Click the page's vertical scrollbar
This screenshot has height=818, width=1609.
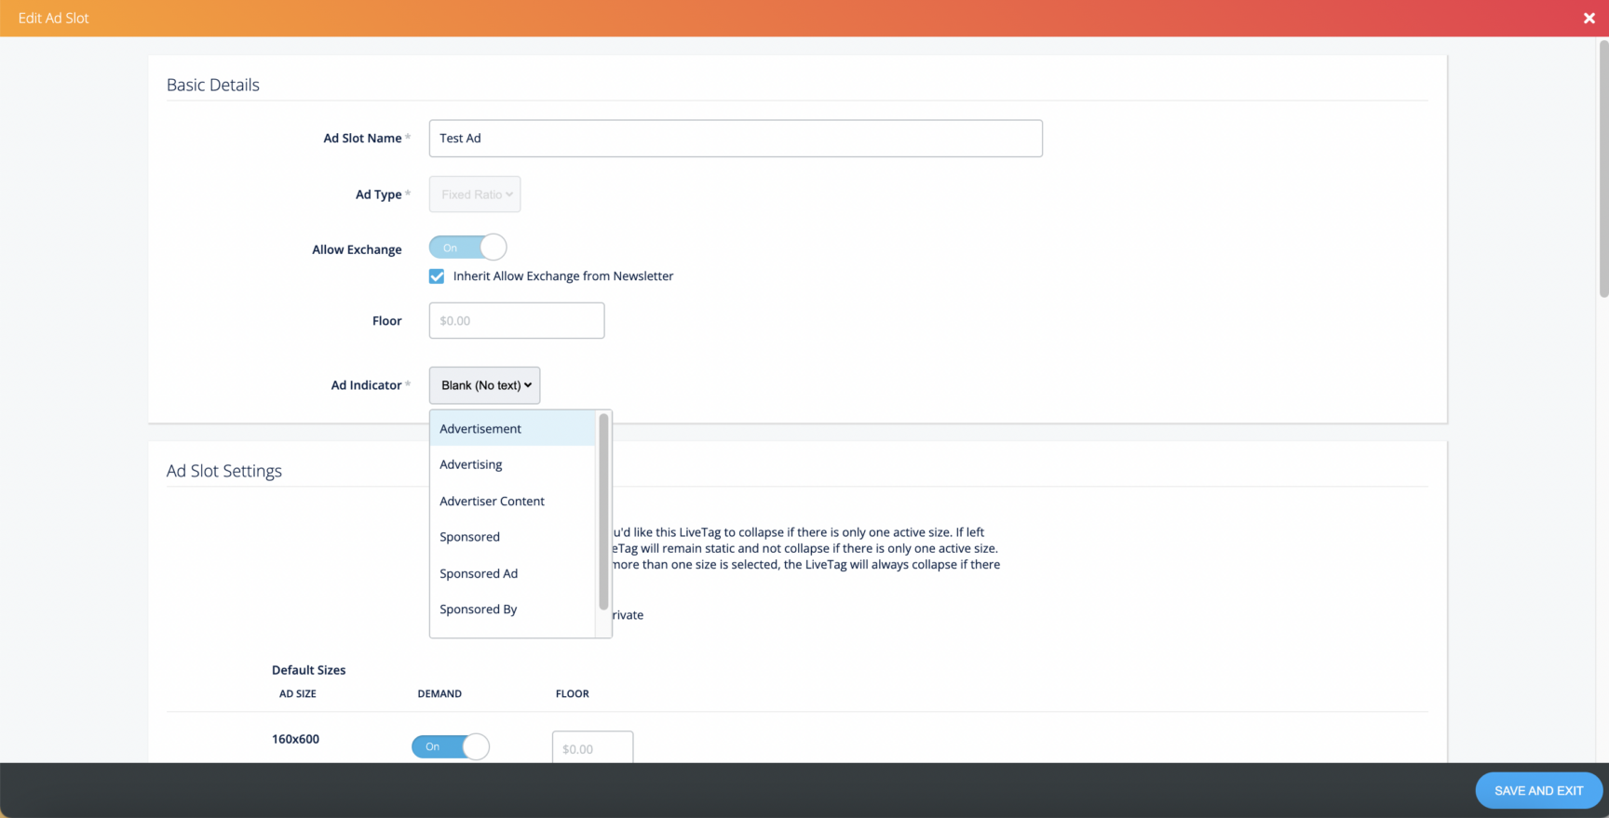pyautogui.click(x=1603, y=168)
